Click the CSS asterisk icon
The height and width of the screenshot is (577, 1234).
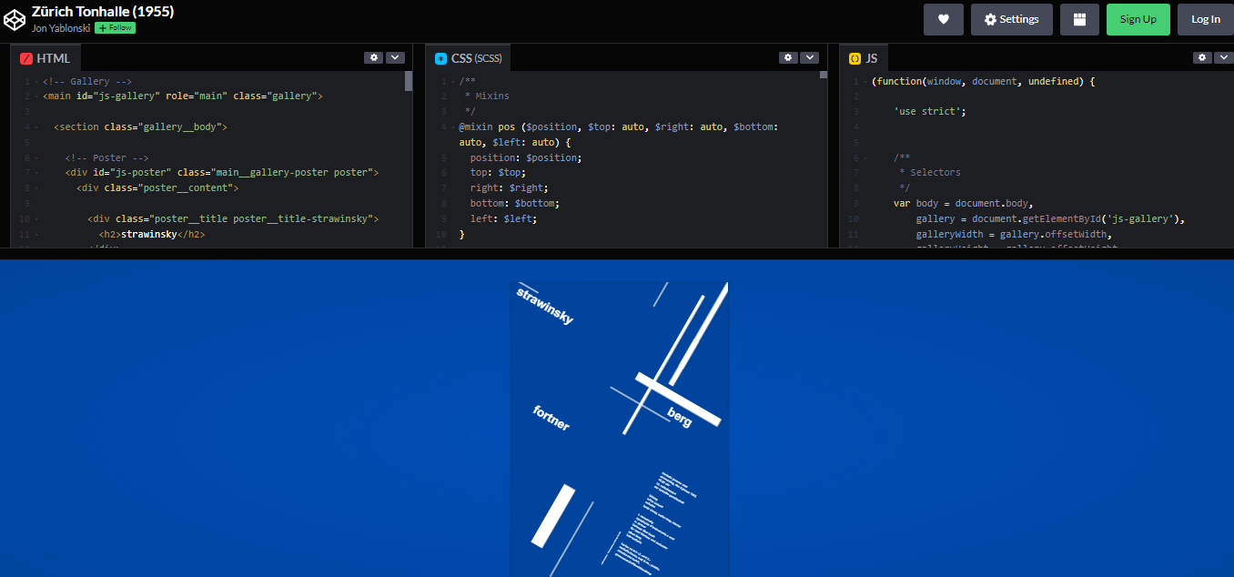(x=441, y=58)
